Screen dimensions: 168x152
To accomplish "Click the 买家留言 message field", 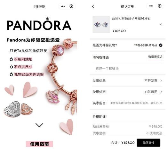I will point(136,103).
